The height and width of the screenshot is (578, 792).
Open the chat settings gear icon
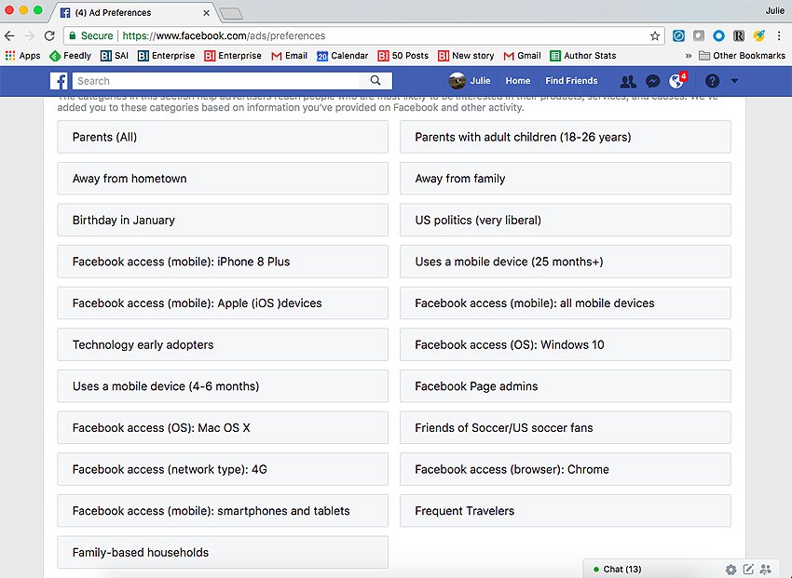click(731, 569)
